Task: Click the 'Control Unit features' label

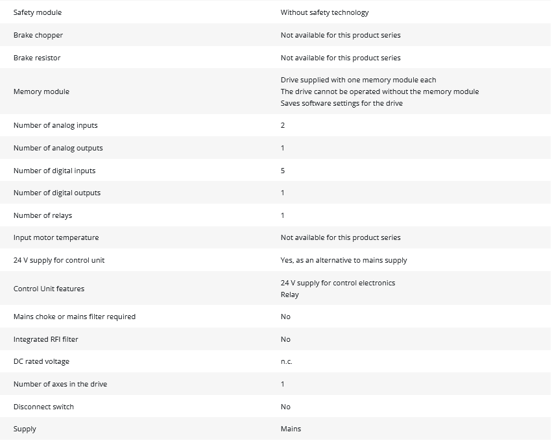Action: [x=49, y=289]
